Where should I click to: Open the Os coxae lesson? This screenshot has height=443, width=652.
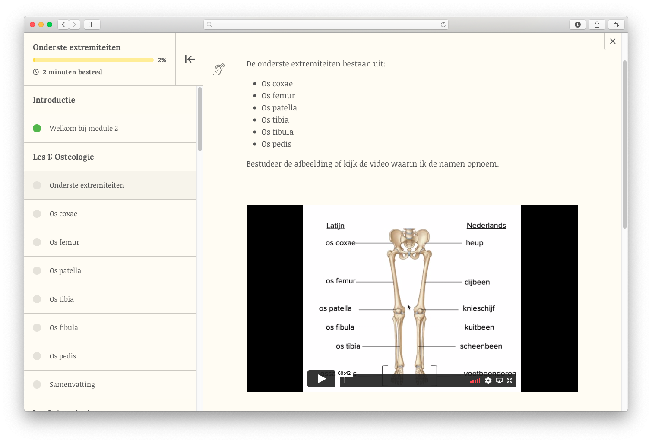coord(63,214)
